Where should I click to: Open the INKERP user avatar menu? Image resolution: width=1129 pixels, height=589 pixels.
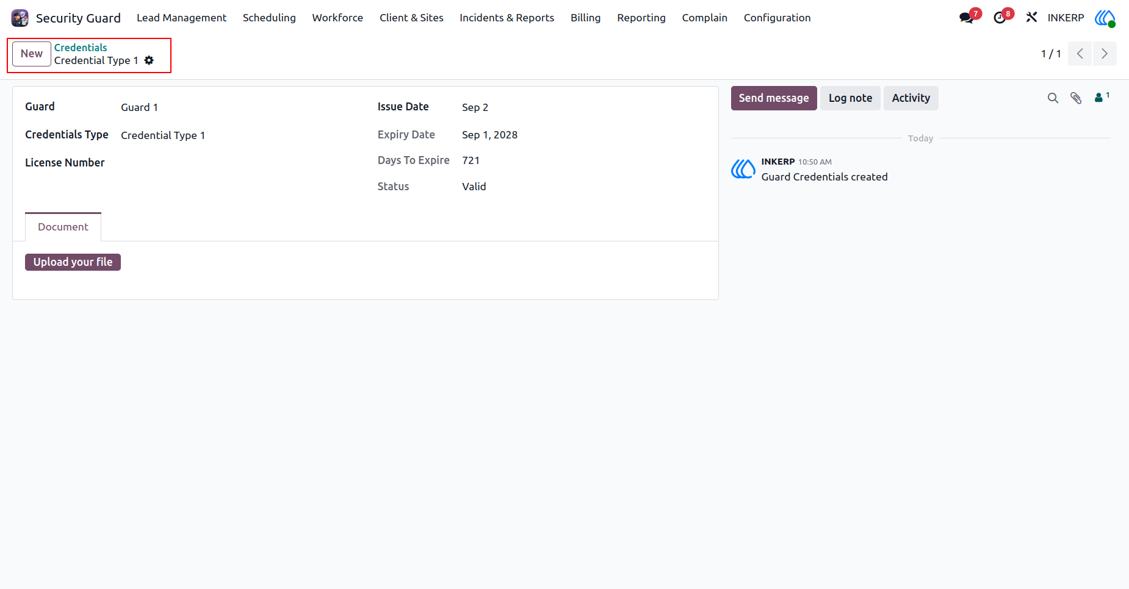tap(1105, 18)
